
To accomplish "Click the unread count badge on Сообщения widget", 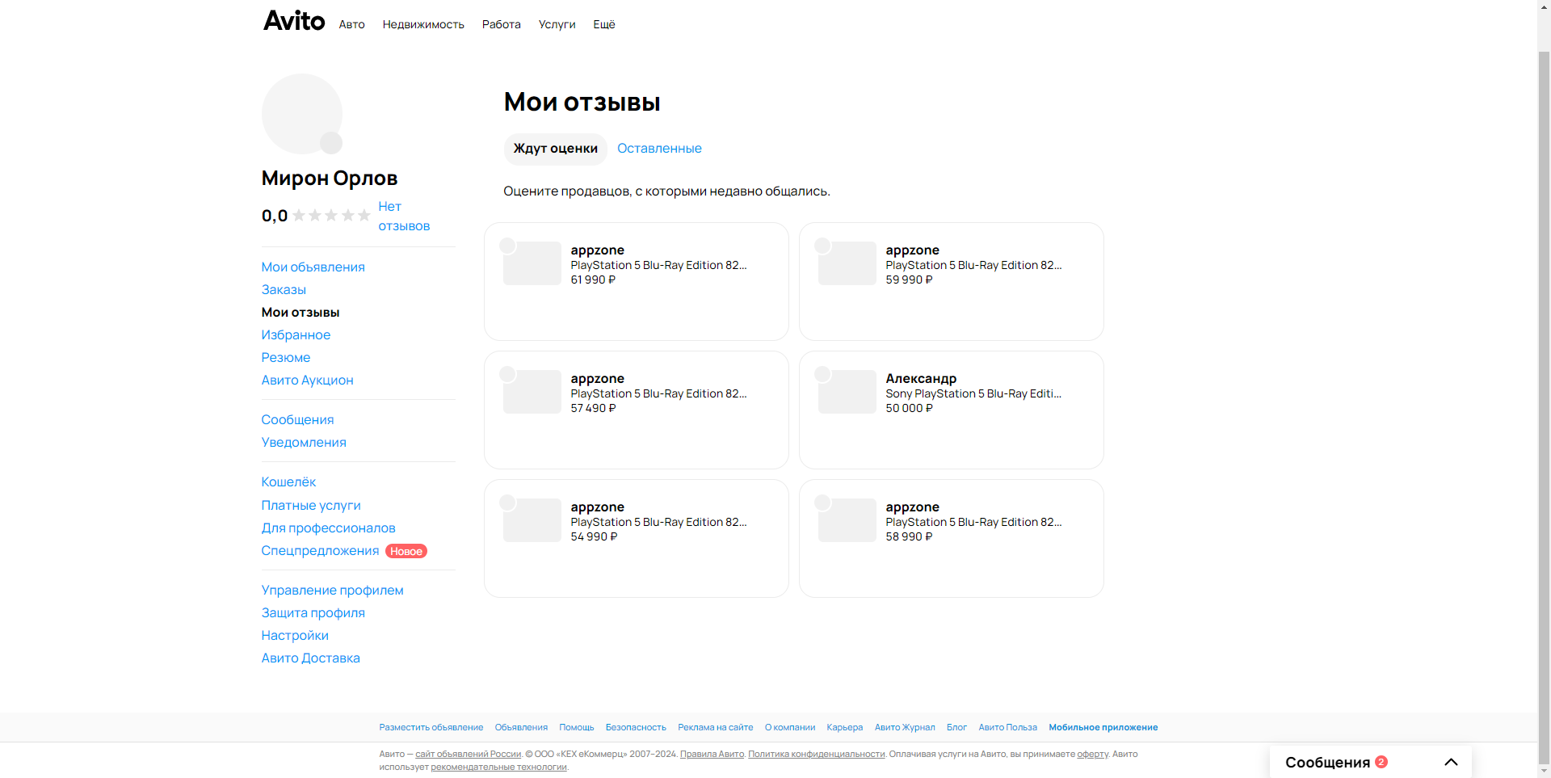I will point(1381,762).
